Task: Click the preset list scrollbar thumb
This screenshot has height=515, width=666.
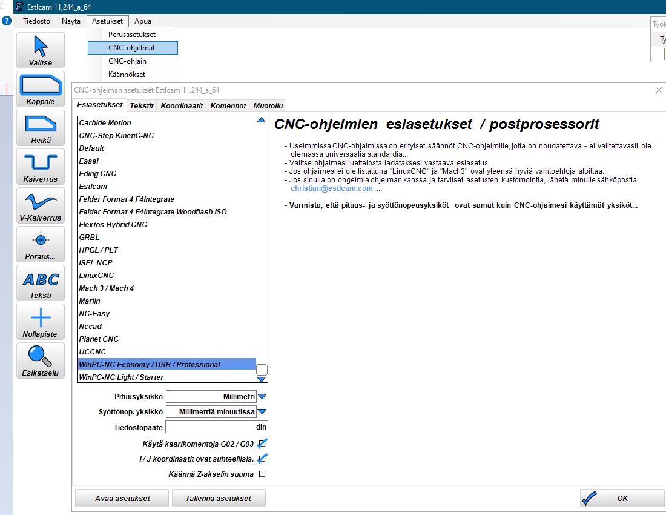Action: click(x=262, y=370)
